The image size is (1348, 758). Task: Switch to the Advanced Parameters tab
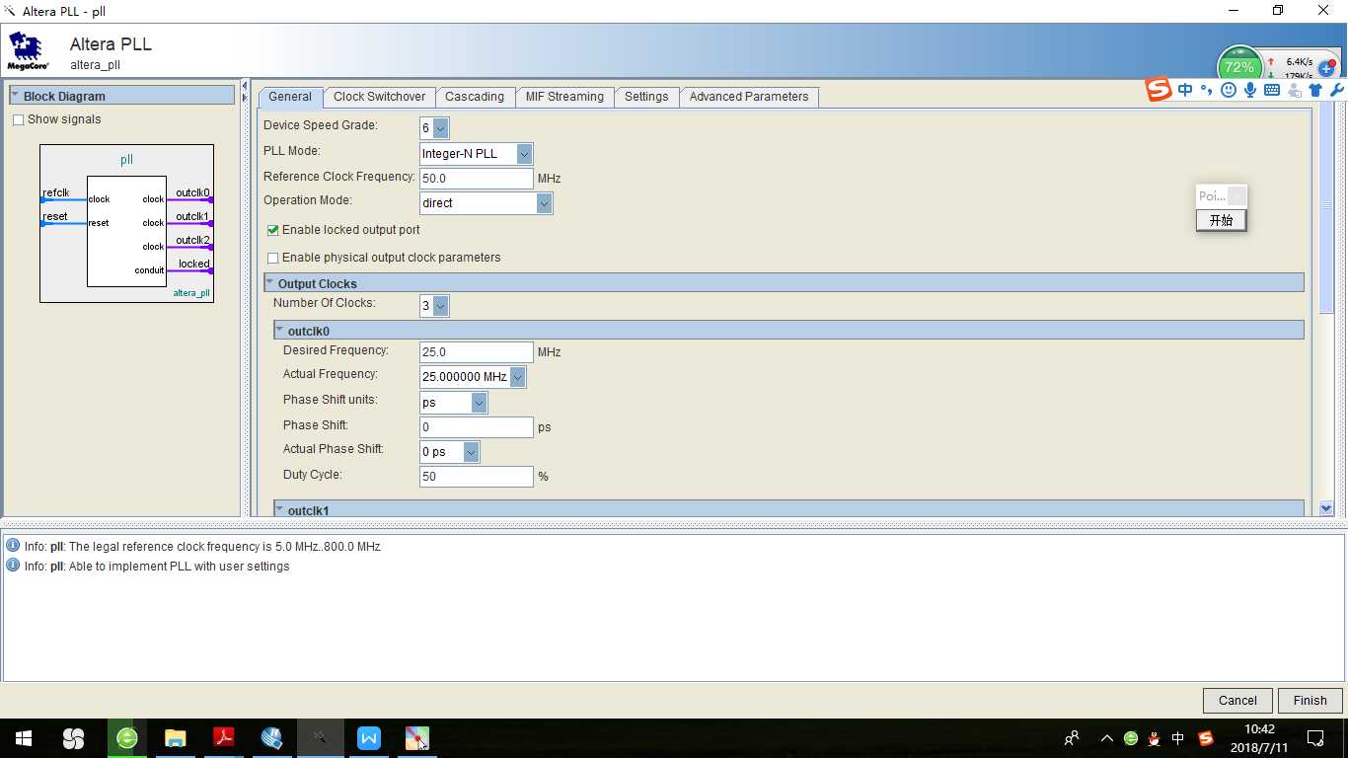click(x=748, y=97)
